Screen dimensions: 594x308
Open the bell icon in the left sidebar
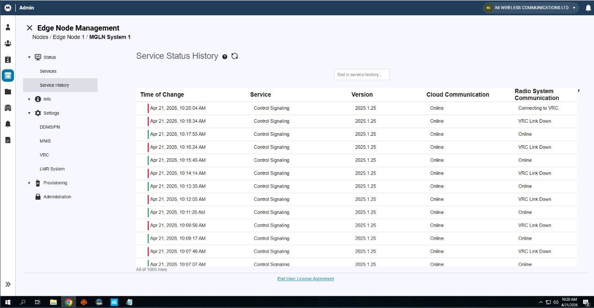tap(8, 124)
